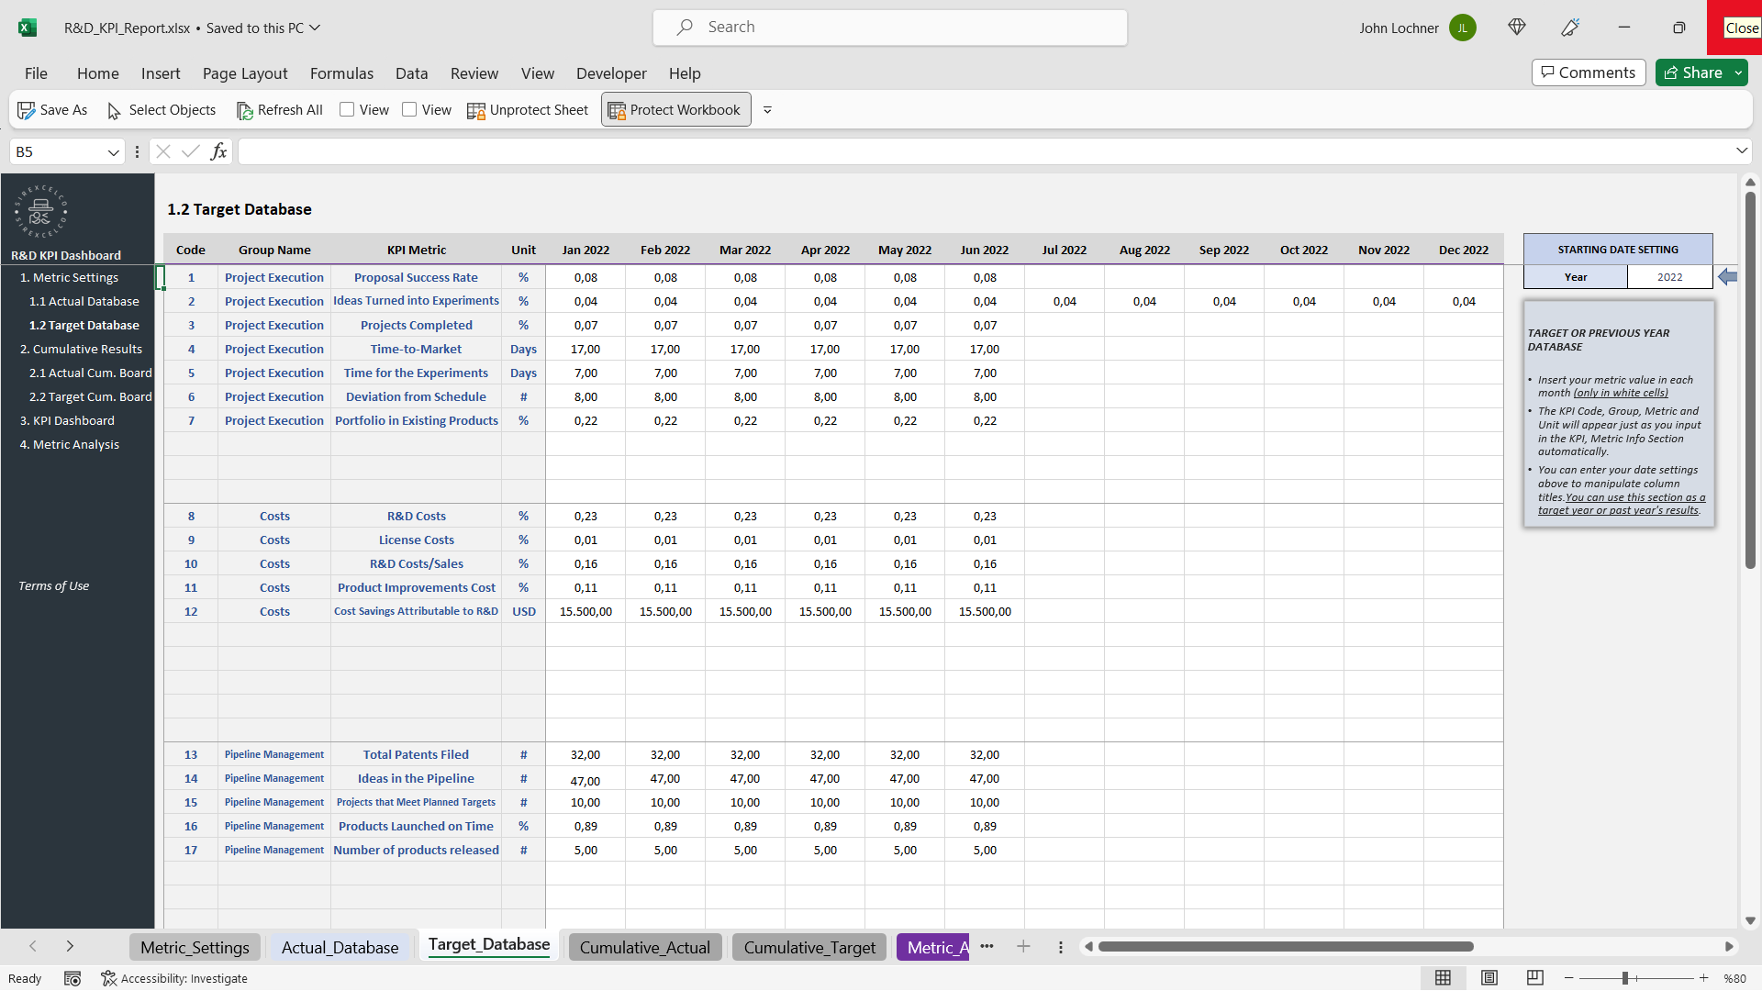Screen dimensions: 1762x991
Task: Click the Select Objects arrow icon
Action: pyautogui.click(x=115, y=110)
